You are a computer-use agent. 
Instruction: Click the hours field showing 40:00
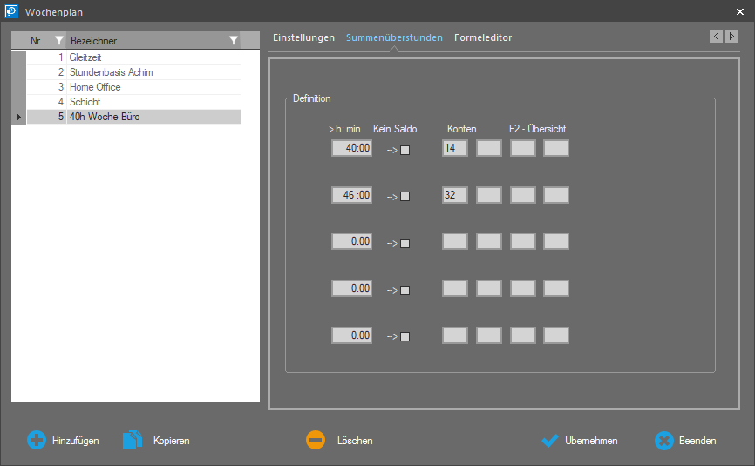tap(352, 148)
